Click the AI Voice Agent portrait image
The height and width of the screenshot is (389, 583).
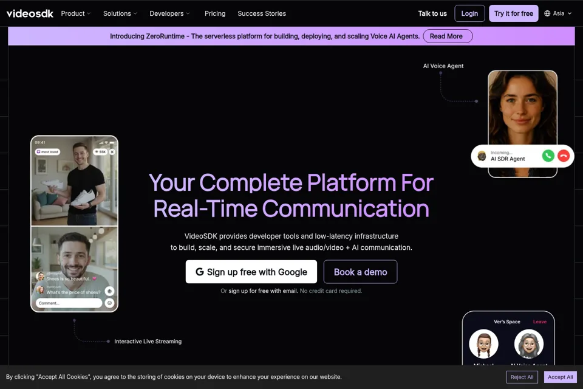[x=522, y=108]
